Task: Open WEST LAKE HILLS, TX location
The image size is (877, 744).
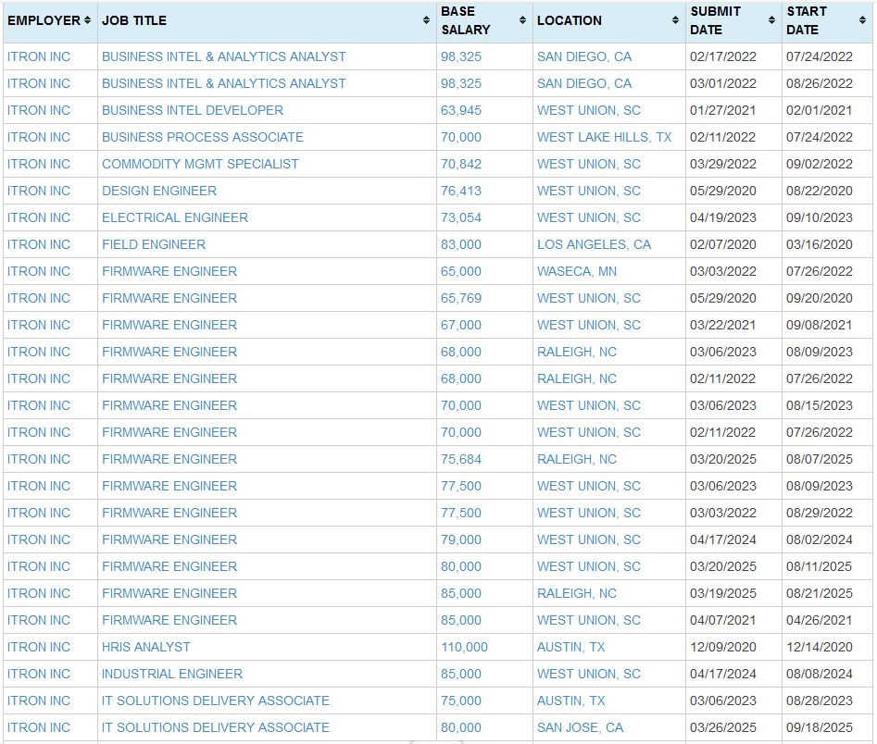Action: [x=604, y=137]
